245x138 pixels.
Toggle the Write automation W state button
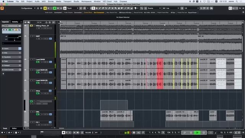point(58,8)
